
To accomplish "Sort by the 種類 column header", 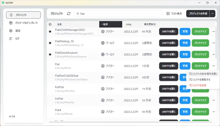I will 111,24.
